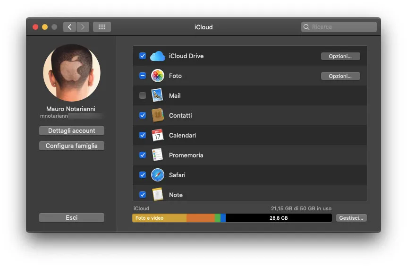Click the Contatti address book icon
407x267 pixels.
click(x=158, y=115)
